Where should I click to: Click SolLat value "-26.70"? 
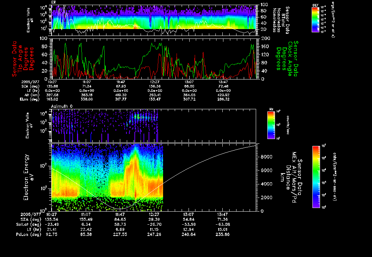click(x=154, y=224)
